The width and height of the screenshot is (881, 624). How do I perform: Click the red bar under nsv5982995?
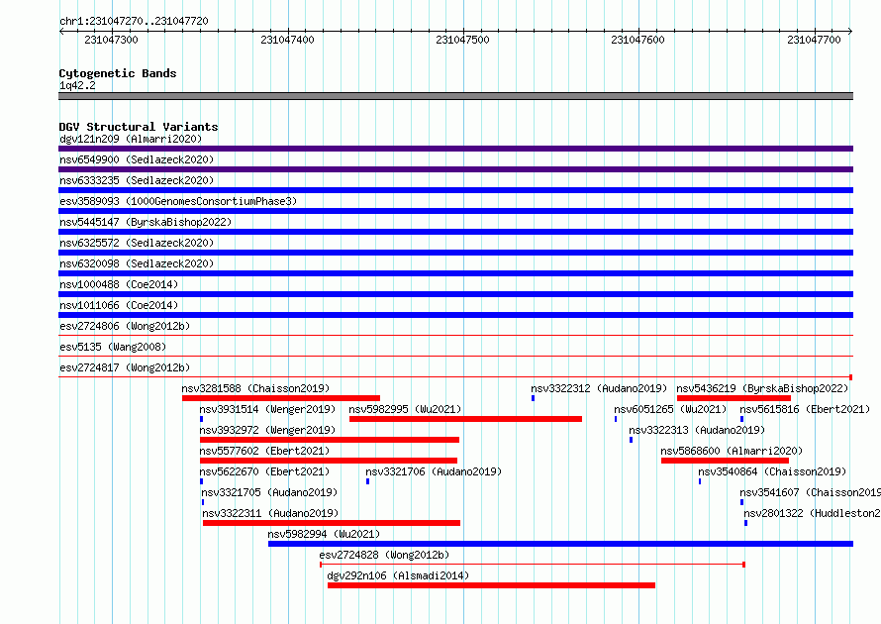[x=466, y=419]
